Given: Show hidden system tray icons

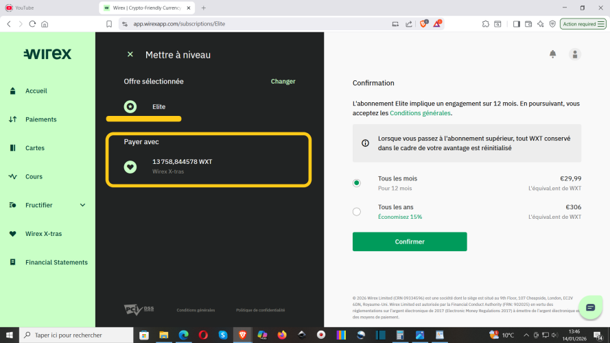Looking at the screenshot, I should point(526,335).
